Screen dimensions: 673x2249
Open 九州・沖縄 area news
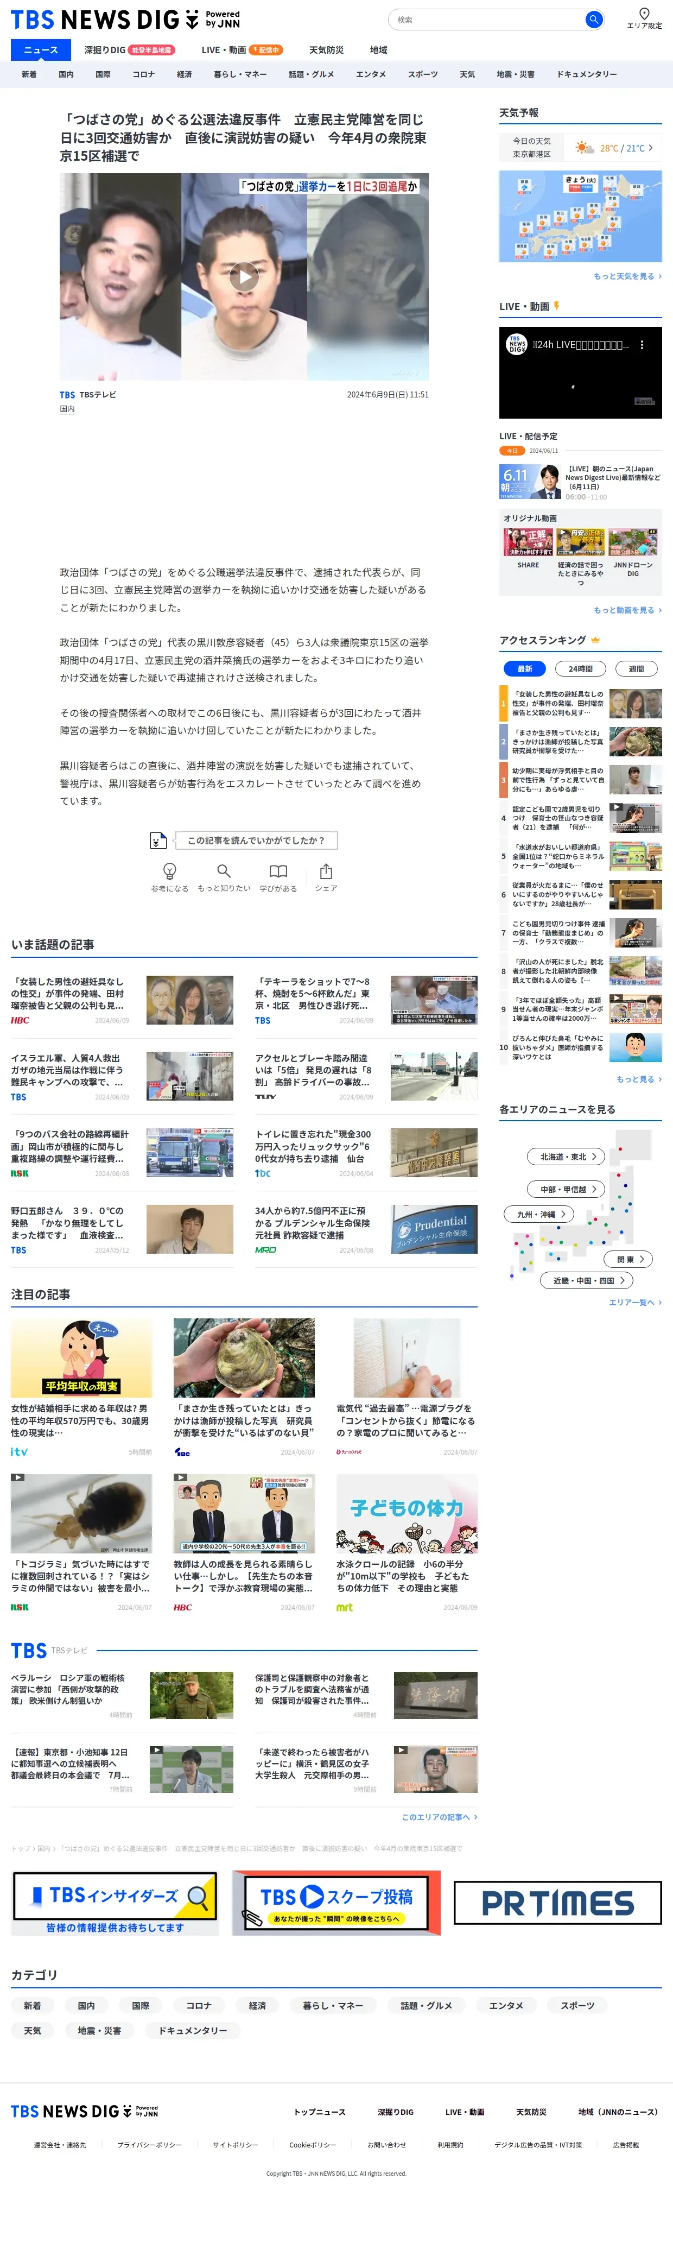click(x=538, y=1214)
